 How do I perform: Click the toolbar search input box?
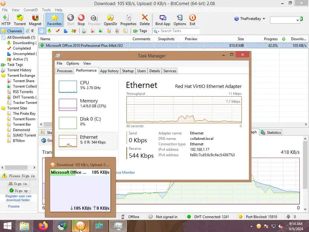coord(283,20)
